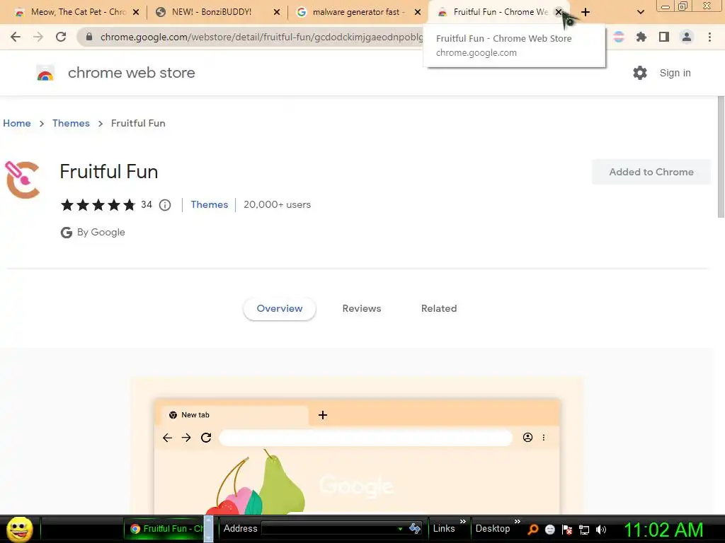Open Themes category link beside rating
Image resolution: width=725 pixels, height=543 pixels.
[x=210, y=204]
